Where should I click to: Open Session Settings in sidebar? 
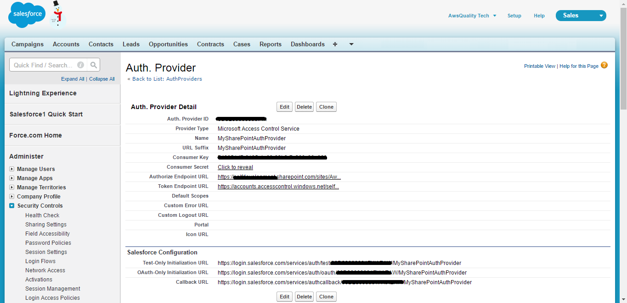point(46,252)
